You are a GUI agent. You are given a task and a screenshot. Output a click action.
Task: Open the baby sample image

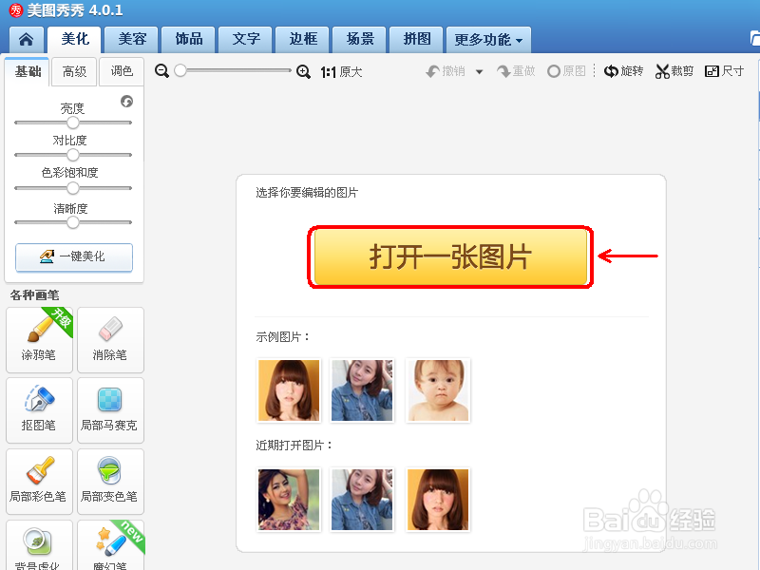438,390
